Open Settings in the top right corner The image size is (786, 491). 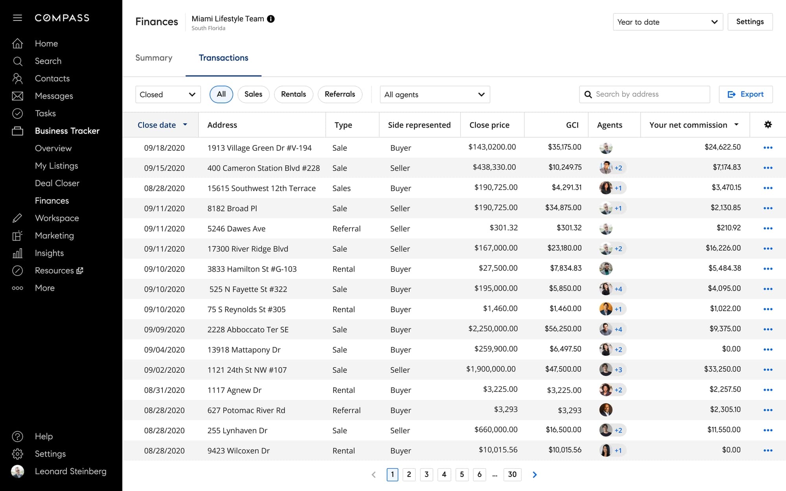(750, 22)
